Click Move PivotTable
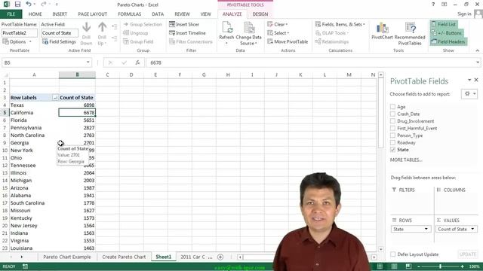This screenshot has height=271, width=483. [288, 41]
